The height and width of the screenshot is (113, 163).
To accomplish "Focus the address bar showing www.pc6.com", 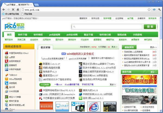I will coord(86,10).
